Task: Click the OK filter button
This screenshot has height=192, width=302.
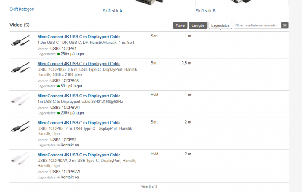Action: point(285,25)
